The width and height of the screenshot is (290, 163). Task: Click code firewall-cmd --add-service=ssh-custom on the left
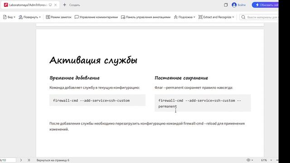tap(92, 101)
